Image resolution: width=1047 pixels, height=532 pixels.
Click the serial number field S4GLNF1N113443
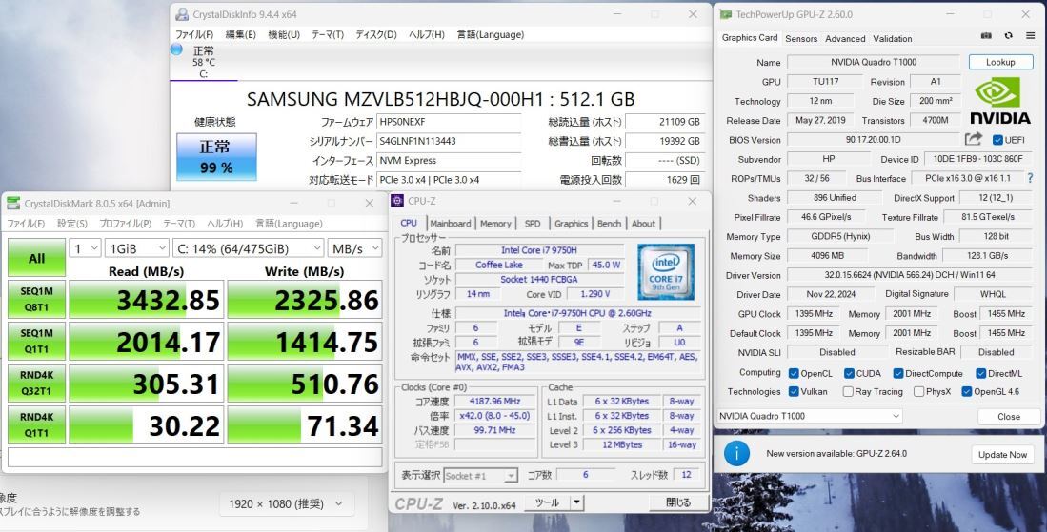pyautogui.click(x=449, y=142)
